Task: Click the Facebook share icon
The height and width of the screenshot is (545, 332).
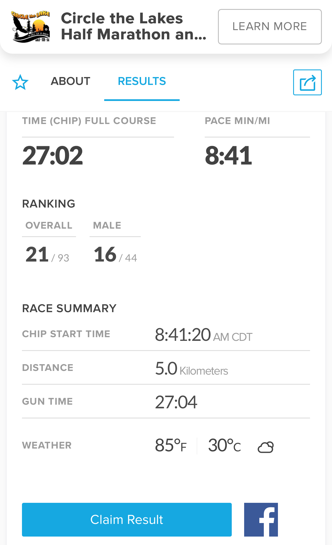Action: point(261,519)
